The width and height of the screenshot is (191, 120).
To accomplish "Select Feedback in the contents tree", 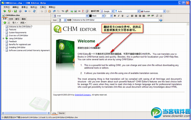I will point(13,41).
